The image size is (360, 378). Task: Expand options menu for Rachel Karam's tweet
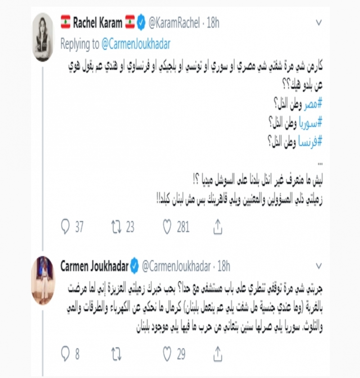[x=319, y=22]
